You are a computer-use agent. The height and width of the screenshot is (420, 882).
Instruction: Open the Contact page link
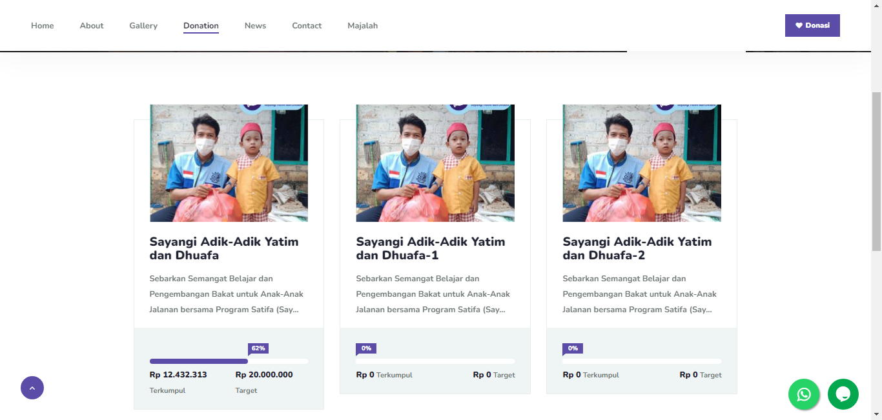[307, 26]
